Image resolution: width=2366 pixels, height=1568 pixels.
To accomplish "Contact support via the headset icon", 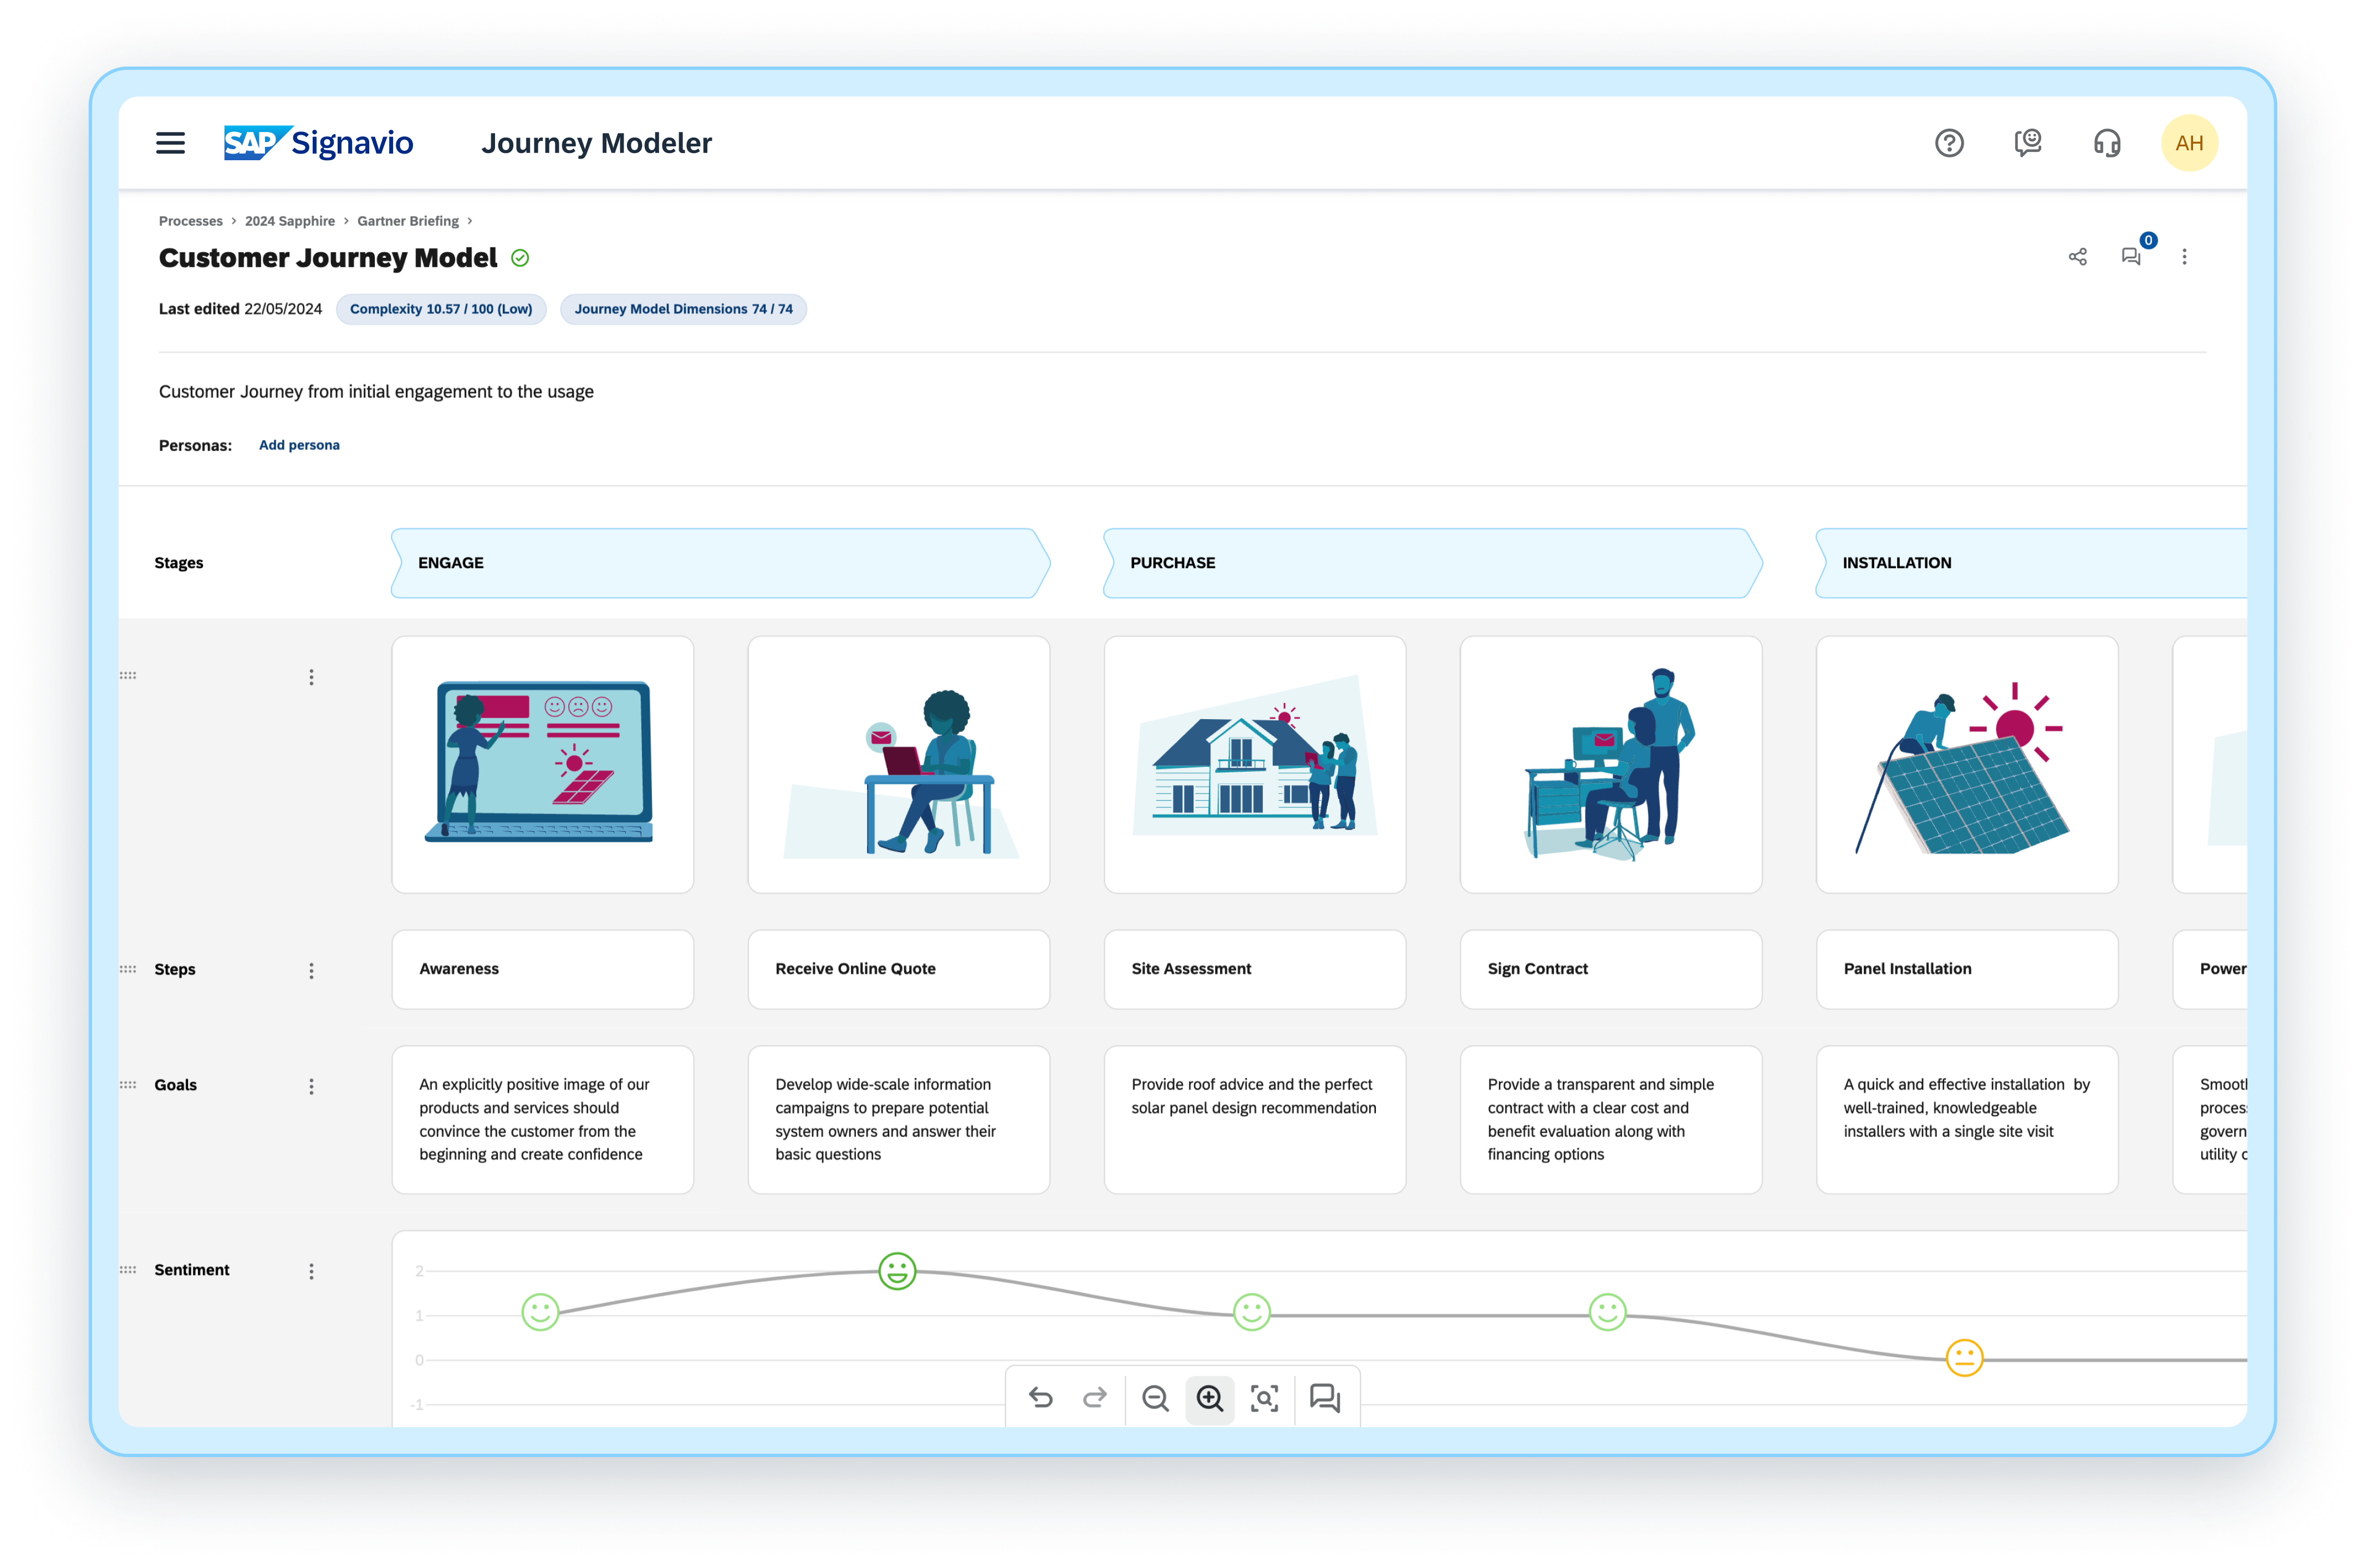I will point(2107,143).
